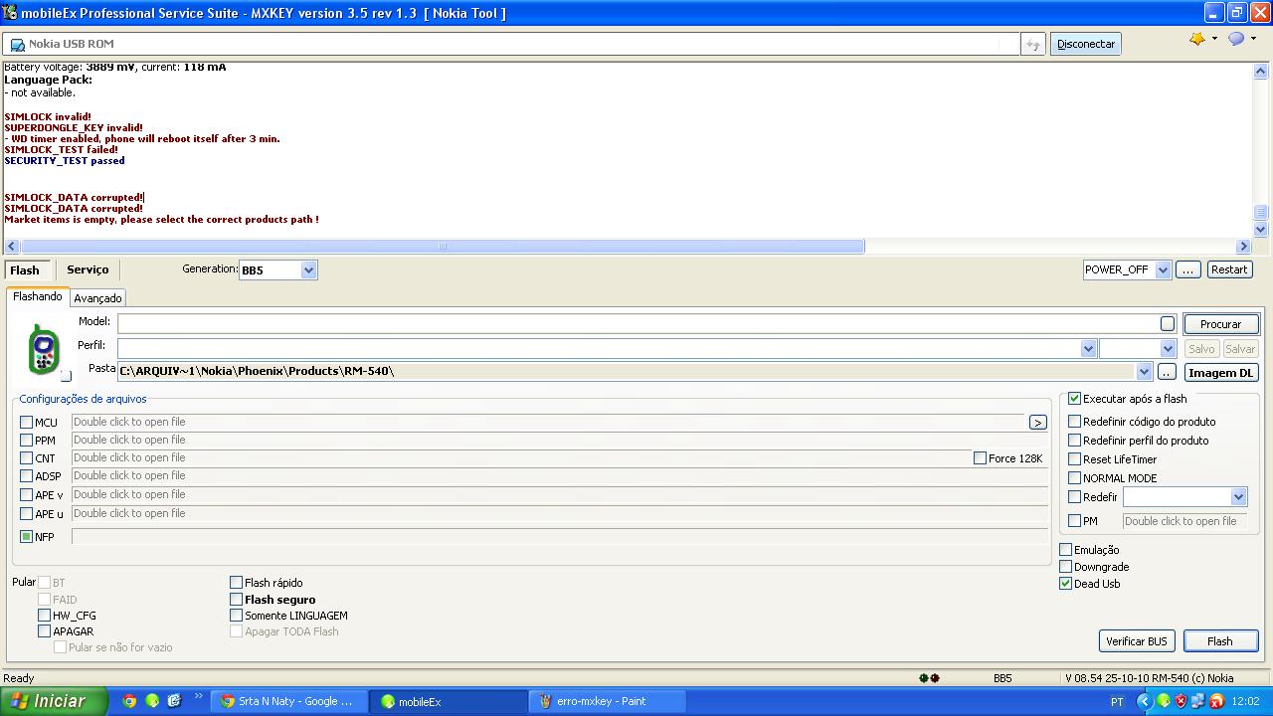1273x716 pixels.
Task: Click the Restart button
Action: (1229, 269)
